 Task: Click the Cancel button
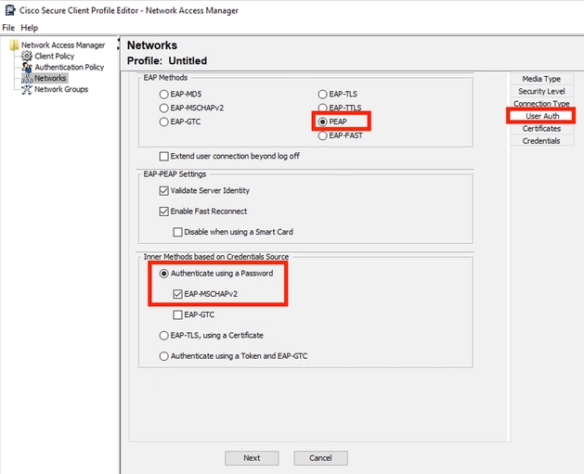tap(320, 458)
